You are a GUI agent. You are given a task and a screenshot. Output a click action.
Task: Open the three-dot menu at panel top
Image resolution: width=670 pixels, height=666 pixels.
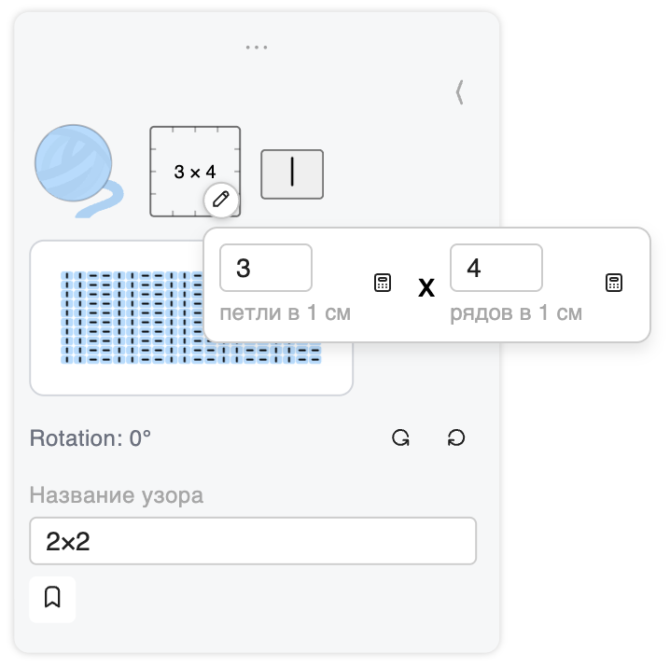(x=257, y=47)
